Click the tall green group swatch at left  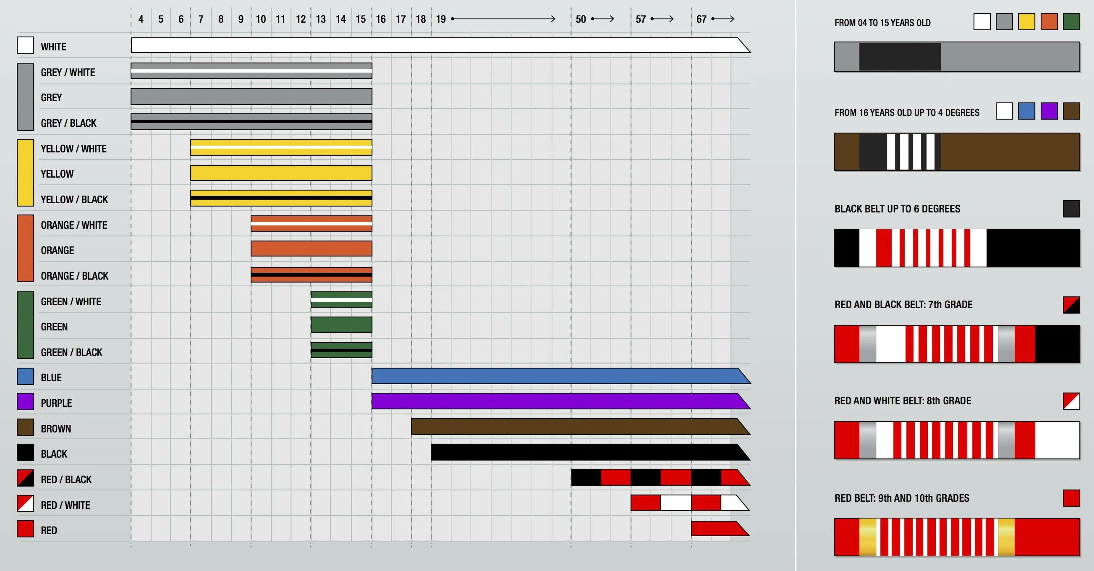point(26,325)
